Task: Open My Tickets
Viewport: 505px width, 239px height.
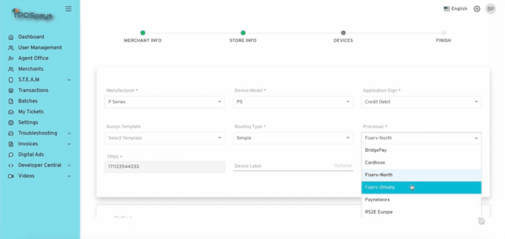Action: [31, 112]
